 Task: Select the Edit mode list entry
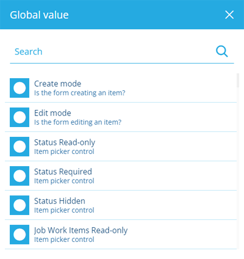point(121,117)
